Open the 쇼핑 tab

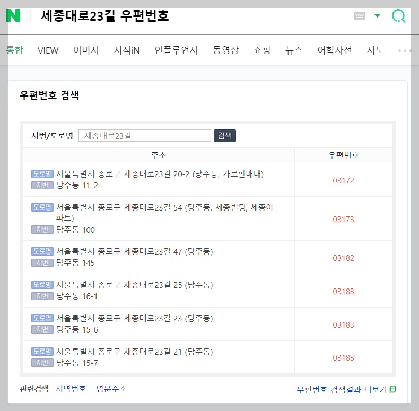[x=262, y=50]
